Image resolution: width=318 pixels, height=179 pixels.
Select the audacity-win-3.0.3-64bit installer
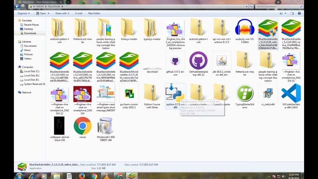pos(244,31)
